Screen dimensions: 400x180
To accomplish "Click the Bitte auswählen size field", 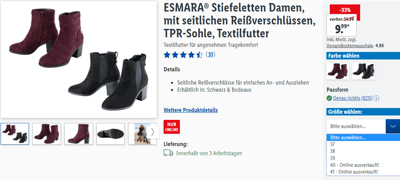I will pos(356,126).
